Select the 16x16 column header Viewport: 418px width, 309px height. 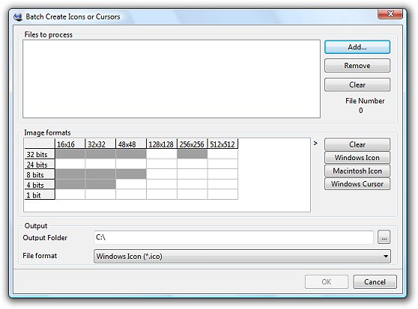(x=70, y=144)
